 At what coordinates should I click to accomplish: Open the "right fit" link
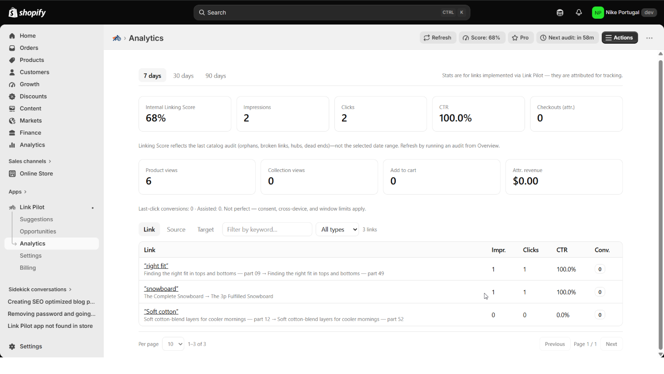156,266
